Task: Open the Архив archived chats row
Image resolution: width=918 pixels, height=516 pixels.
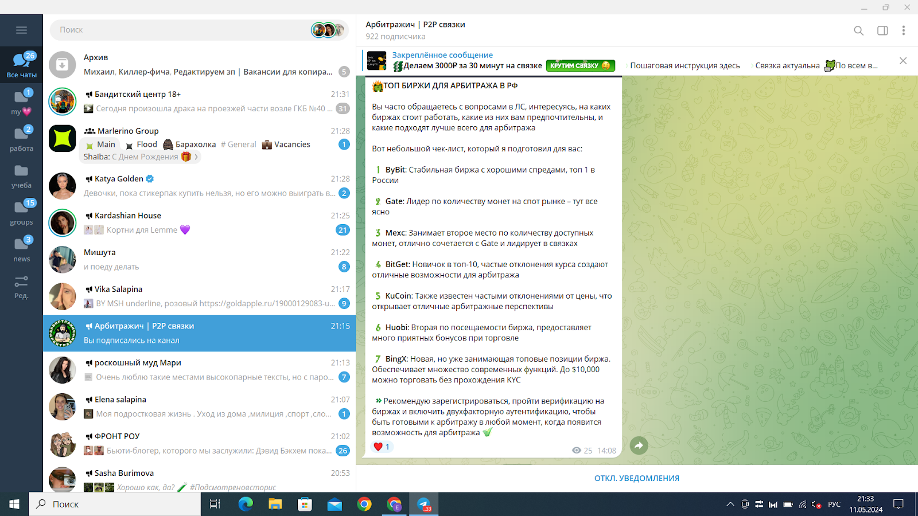Action: pyautogui.click(x=199, y=65)
